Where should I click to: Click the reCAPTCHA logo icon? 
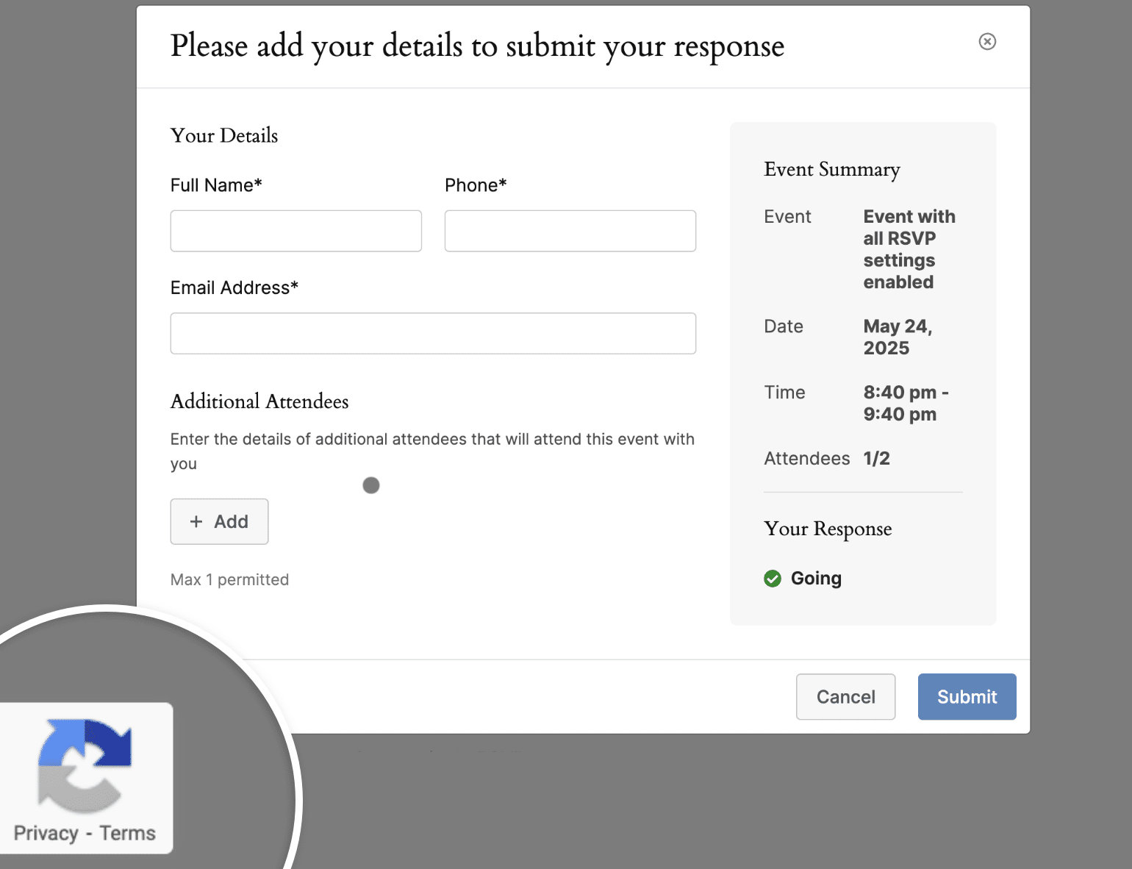coord(85,765)
